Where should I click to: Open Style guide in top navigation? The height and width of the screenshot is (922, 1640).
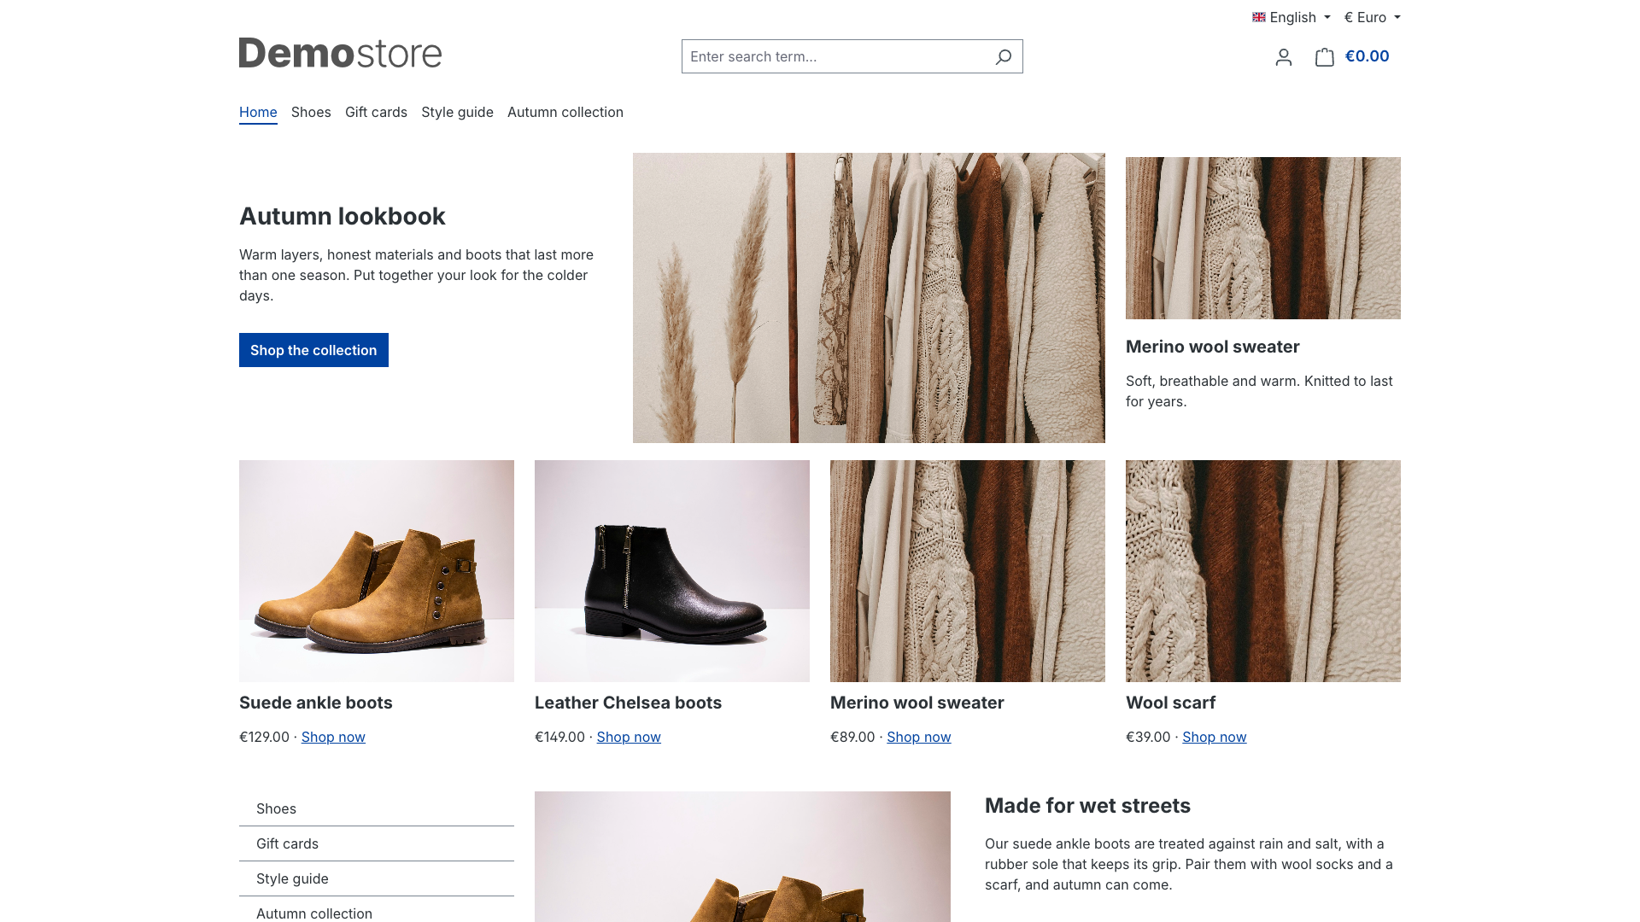[457, 112]
